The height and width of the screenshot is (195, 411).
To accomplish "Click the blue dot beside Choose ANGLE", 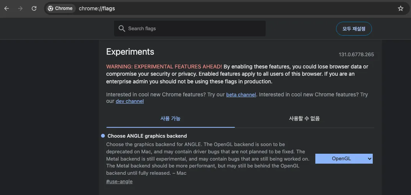I will pos(103,136).
